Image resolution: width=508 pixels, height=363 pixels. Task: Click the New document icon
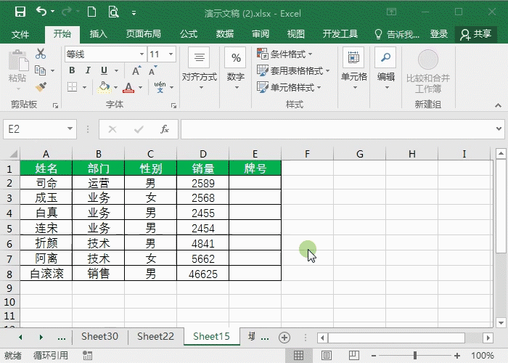point(92,12)
